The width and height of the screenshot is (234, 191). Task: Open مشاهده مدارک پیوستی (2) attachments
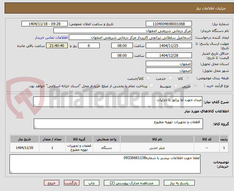(132, 183)
